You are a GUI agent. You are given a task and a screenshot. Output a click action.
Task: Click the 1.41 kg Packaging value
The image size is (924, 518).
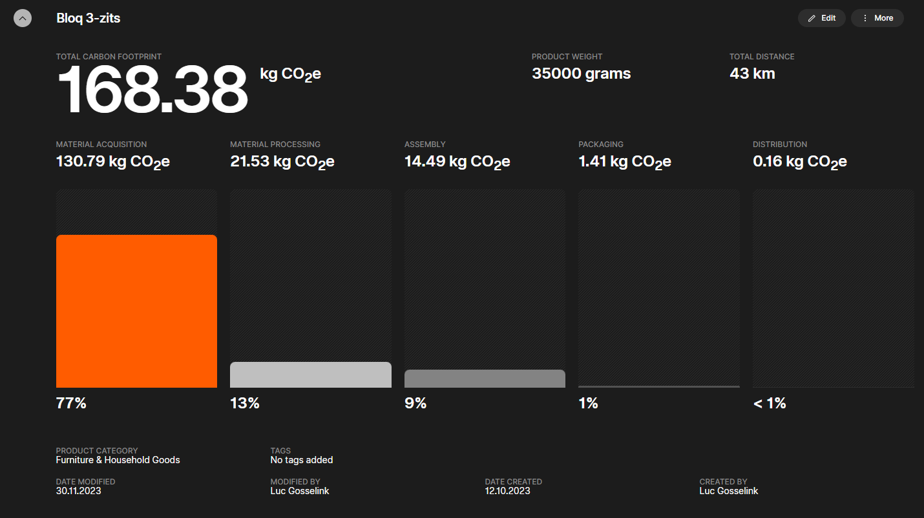(624, 161)
